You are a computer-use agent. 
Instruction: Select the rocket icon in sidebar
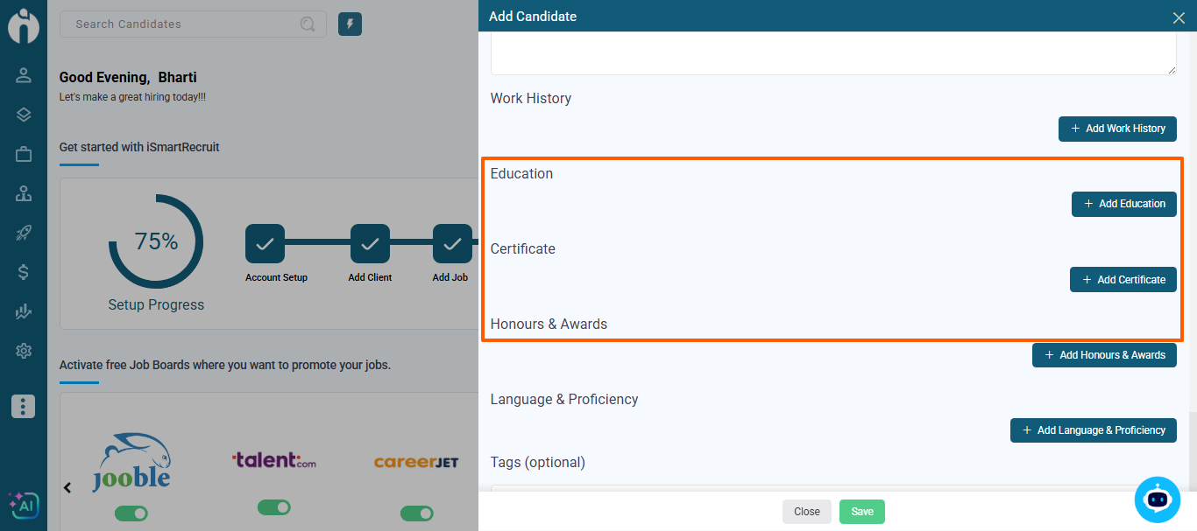24,233
